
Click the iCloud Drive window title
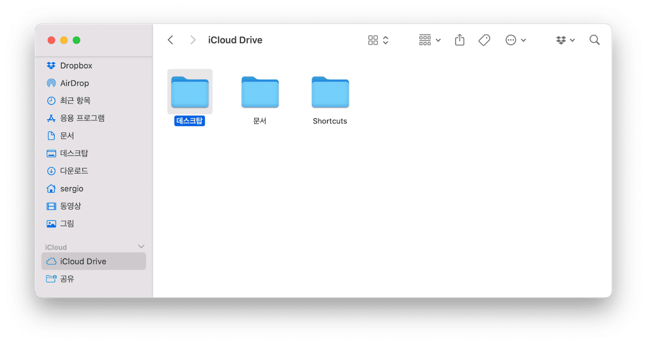pos(235,40)
